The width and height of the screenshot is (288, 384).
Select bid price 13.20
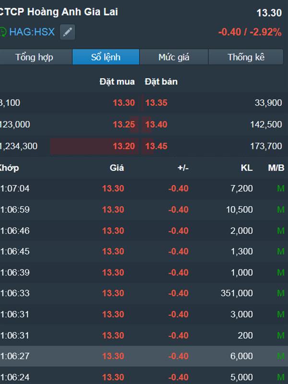[124, 146]
